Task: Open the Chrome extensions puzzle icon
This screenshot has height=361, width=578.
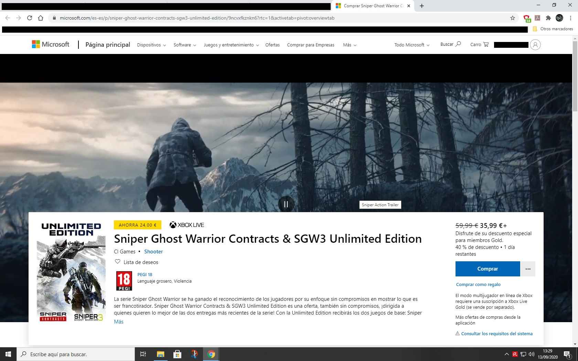Action: 548,18
